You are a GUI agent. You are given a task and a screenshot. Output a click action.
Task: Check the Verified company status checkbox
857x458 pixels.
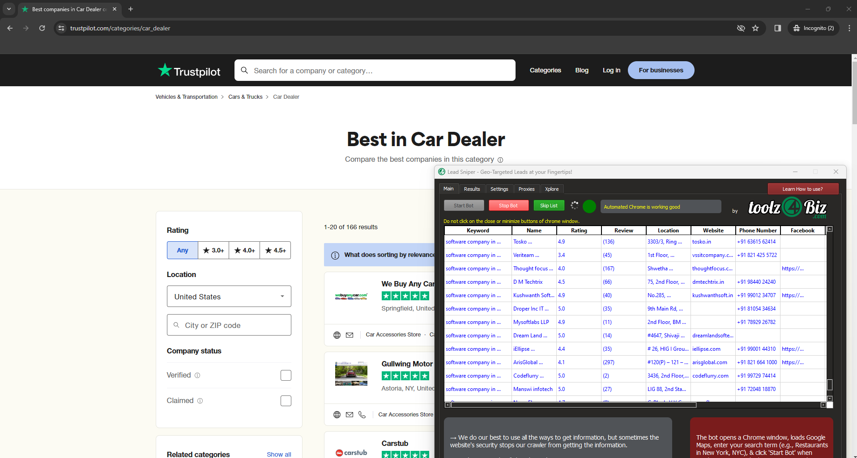pos(286,375)
